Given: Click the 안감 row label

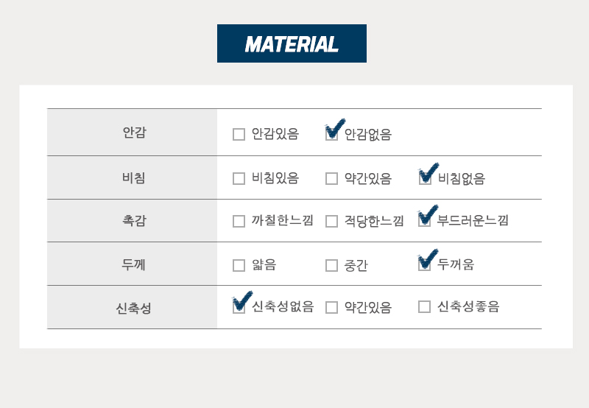Looking at the screenshot, I should (135, 133).
